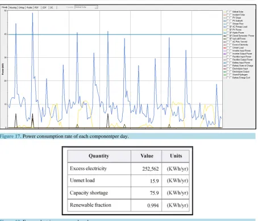
Task: Click the Battery Energy Cost legend label
Action: (x=242, y=78)
